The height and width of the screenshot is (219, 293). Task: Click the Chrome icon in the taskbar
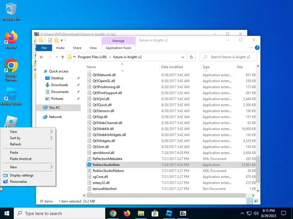click(113, 213)
